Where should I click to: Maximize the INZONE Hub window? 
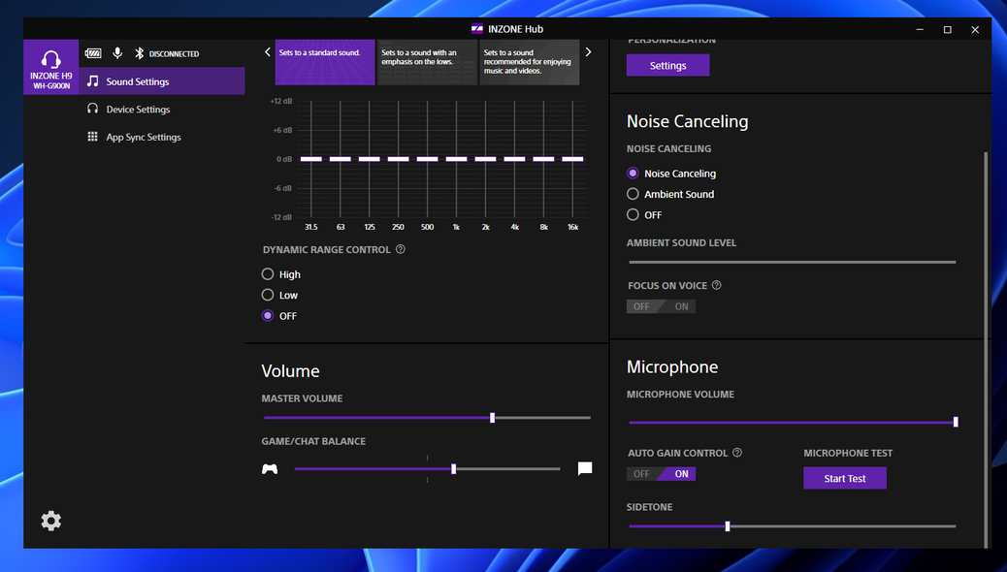coord(947,29)
